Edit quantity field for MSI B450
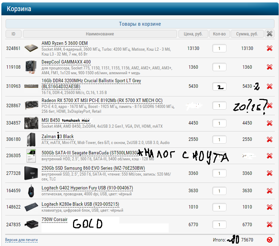 [219, 123]
